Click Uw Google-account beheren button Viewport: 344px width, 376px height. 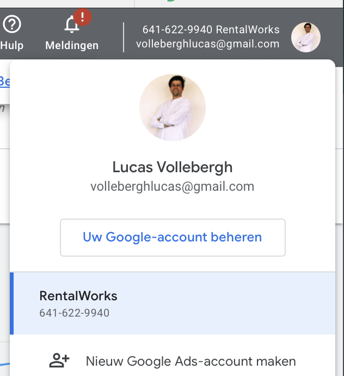173,238
